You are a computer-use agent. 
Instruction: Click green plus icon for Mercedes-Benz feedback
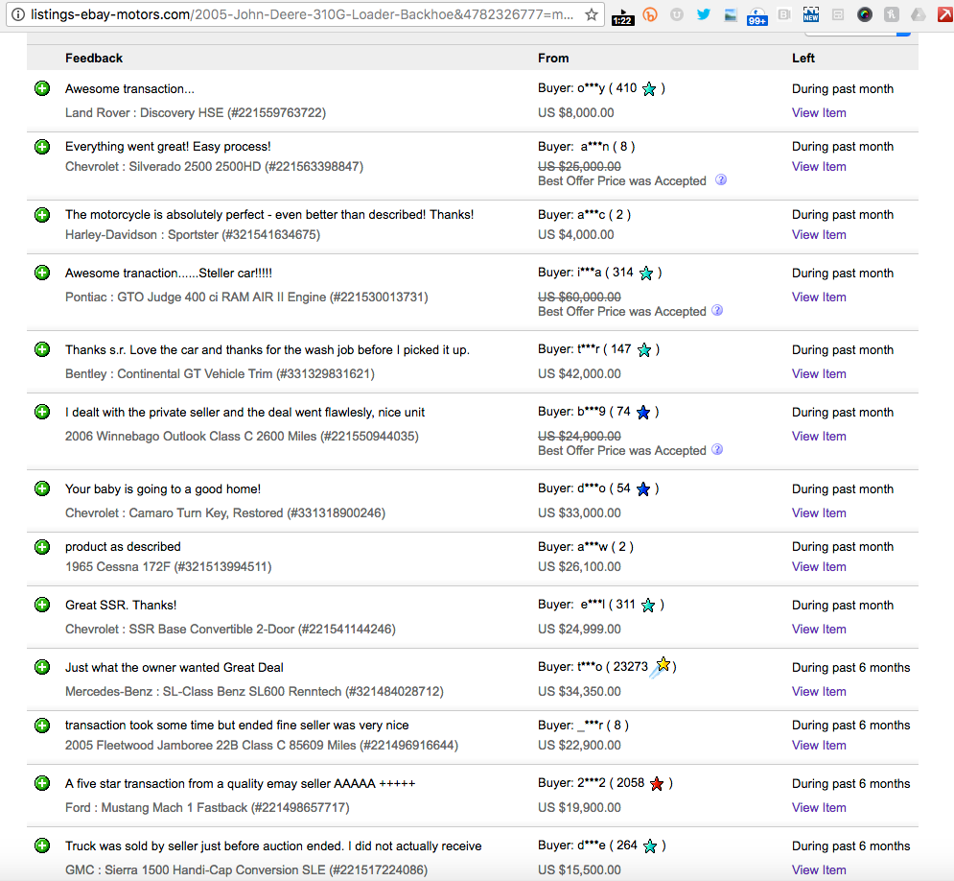pyautogui.click(x=42, y=667)
